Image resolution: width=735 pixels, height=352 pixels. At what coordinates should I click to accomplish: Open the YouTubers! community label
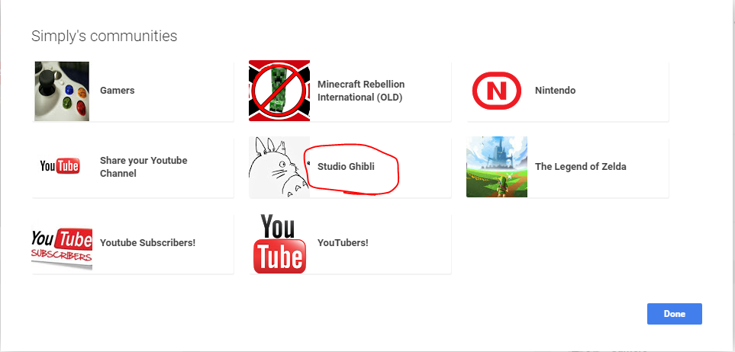343,243
